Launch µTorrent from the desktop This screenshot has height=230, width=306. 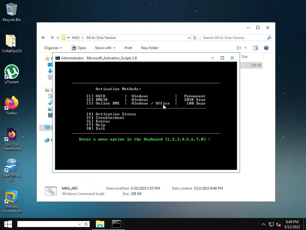pyautogui.click(x=12, y=74)
